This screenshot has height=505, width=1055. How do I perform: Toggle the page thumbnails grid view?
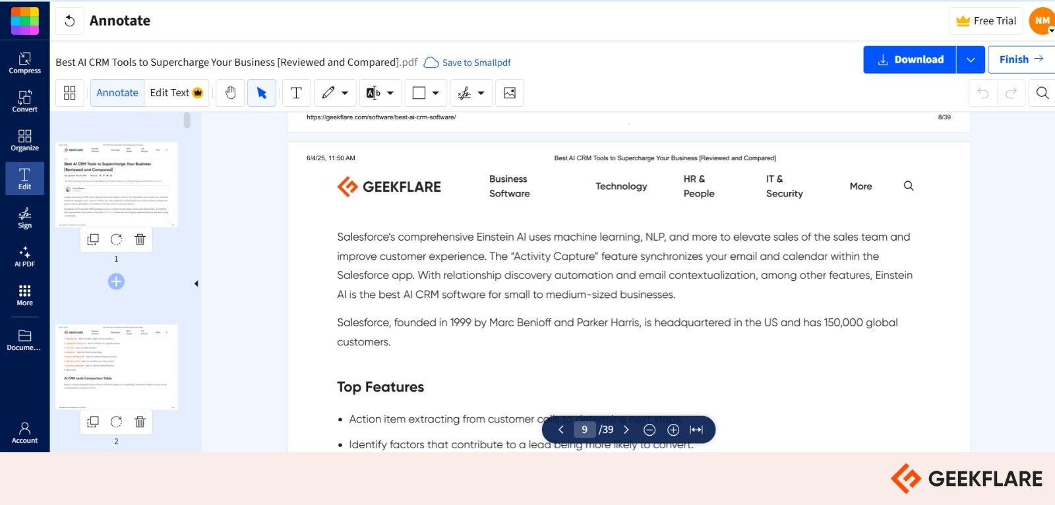tap(70, 93)
